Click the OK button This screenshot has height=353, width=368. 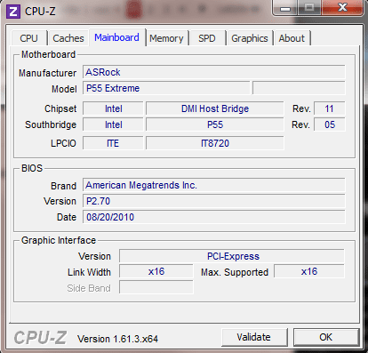(x=326, y=337)
